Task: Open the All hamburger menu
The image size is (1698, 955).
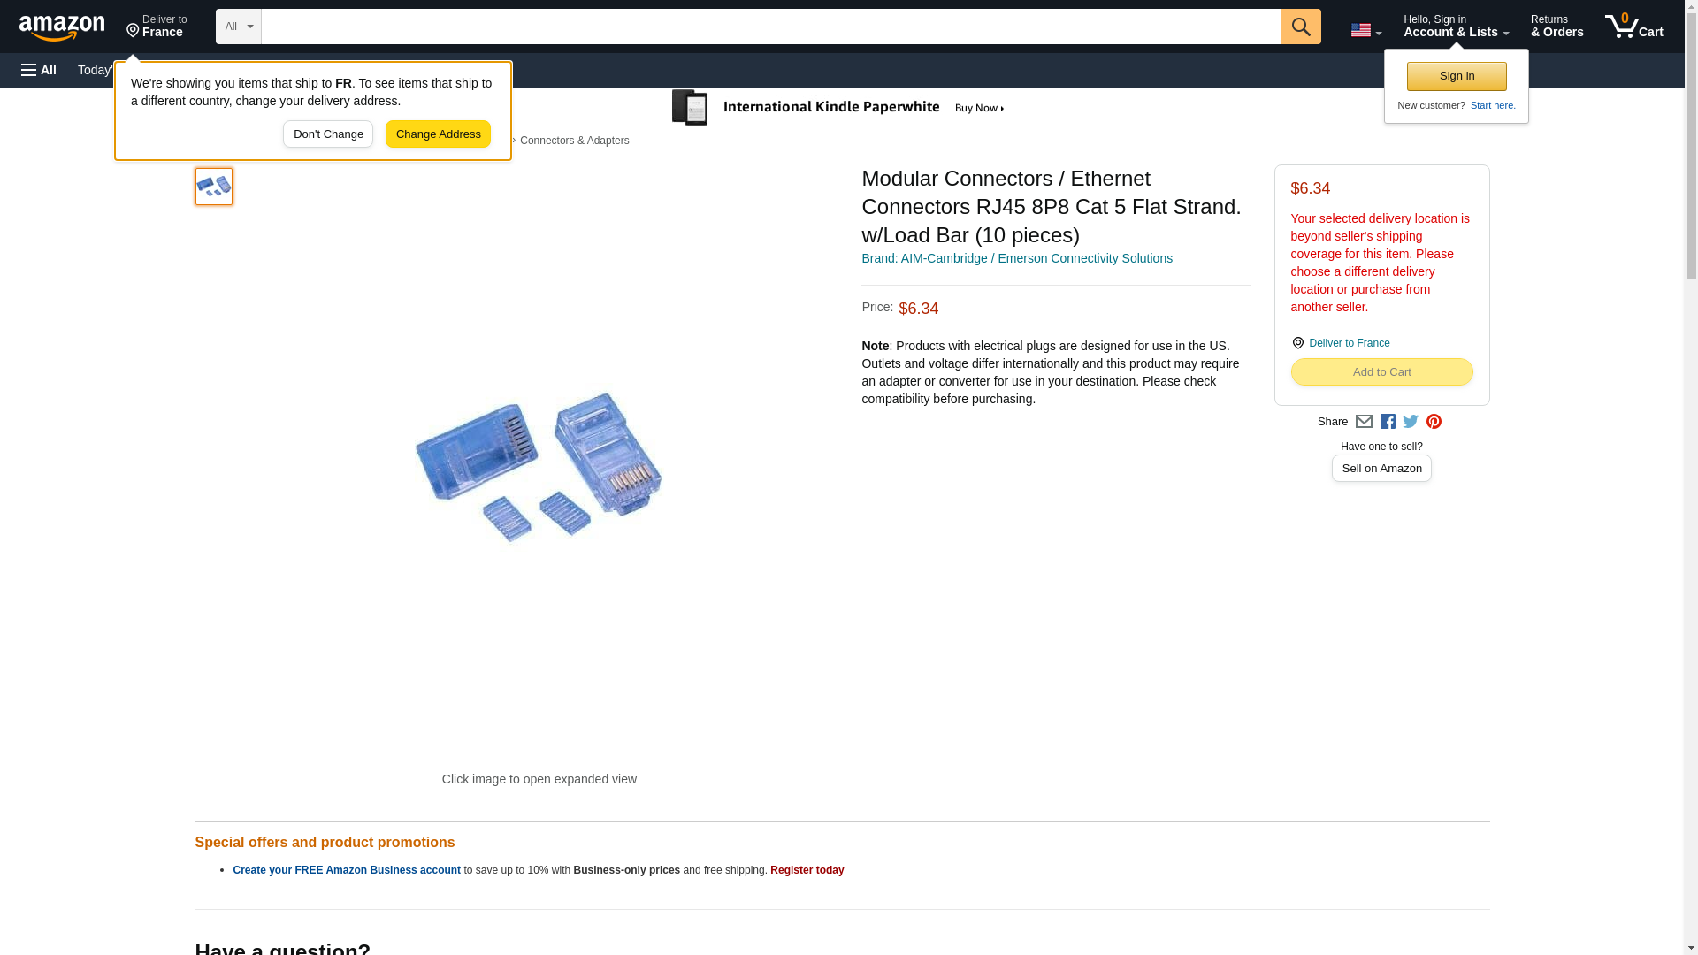Action: click(39, 70)
